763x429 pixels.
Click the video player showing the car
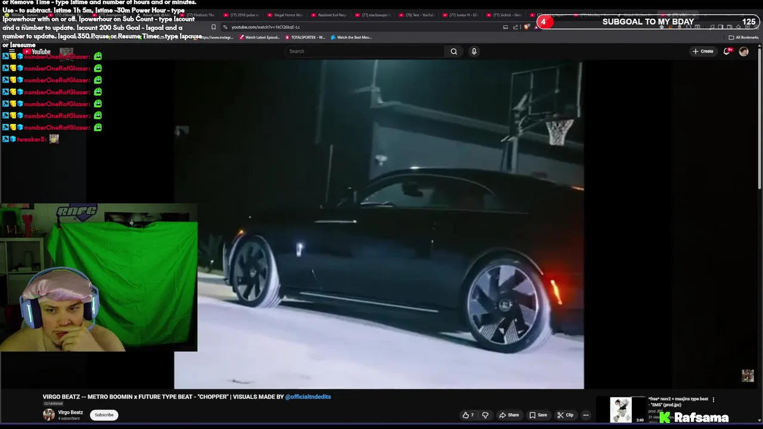tap(379, 224)
